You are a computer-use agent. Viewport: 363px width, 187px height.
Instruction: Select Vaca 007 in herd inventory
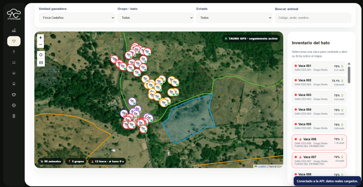[319, 160]
